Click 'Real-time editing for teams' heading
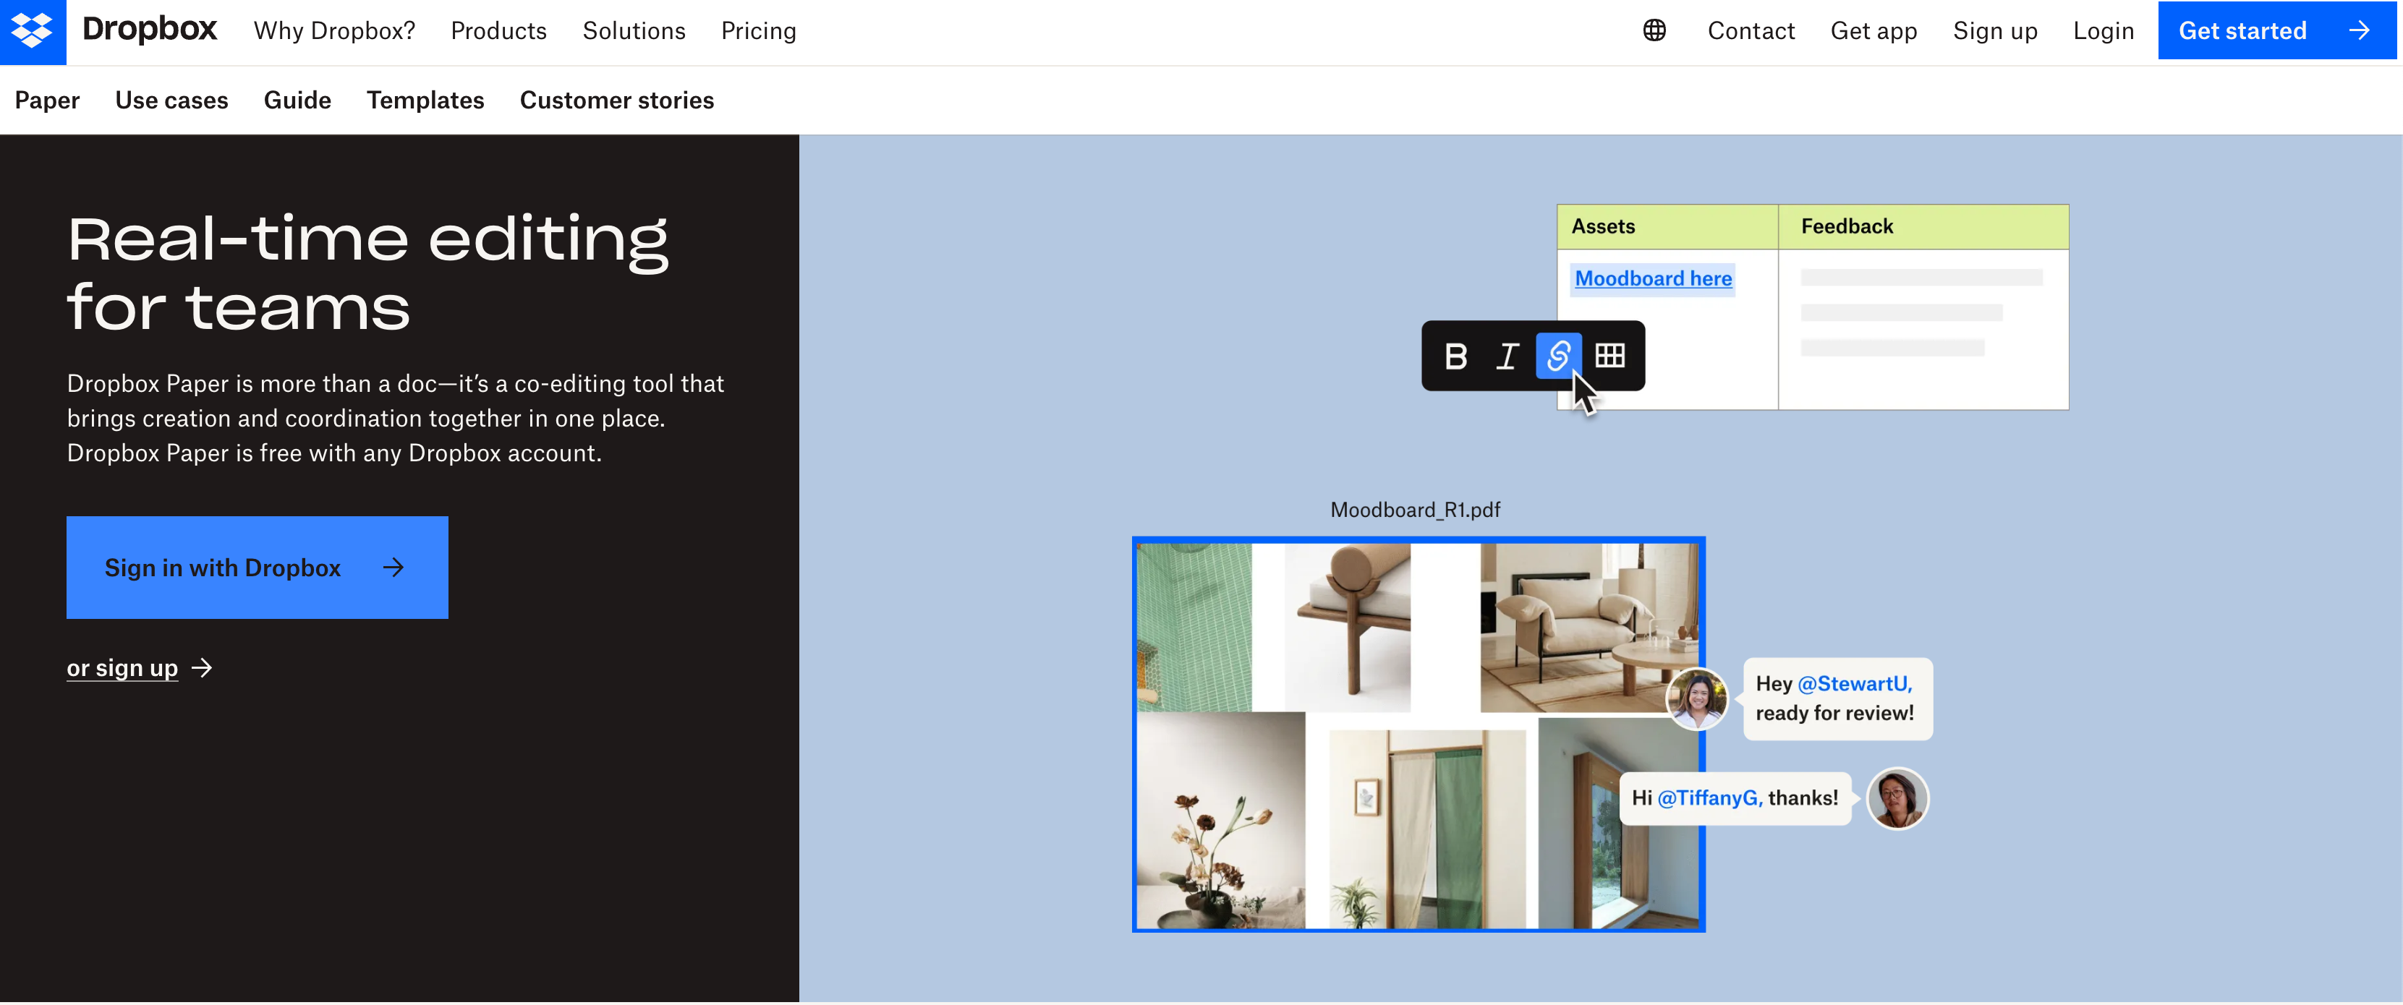 (368, 273)
